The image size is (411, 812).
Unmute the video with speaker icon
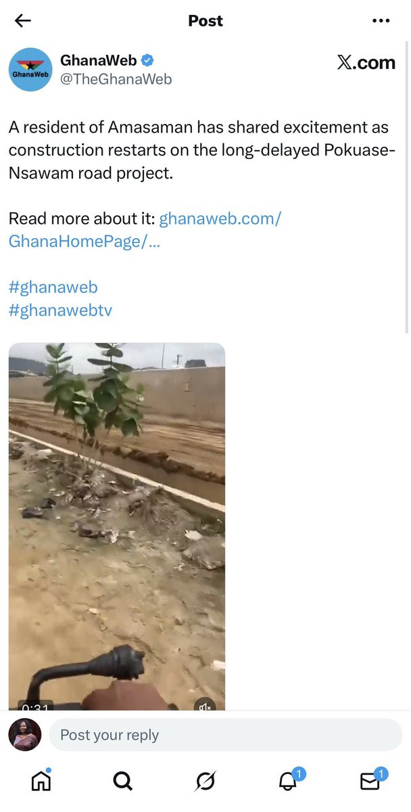(x=205, y=706)
